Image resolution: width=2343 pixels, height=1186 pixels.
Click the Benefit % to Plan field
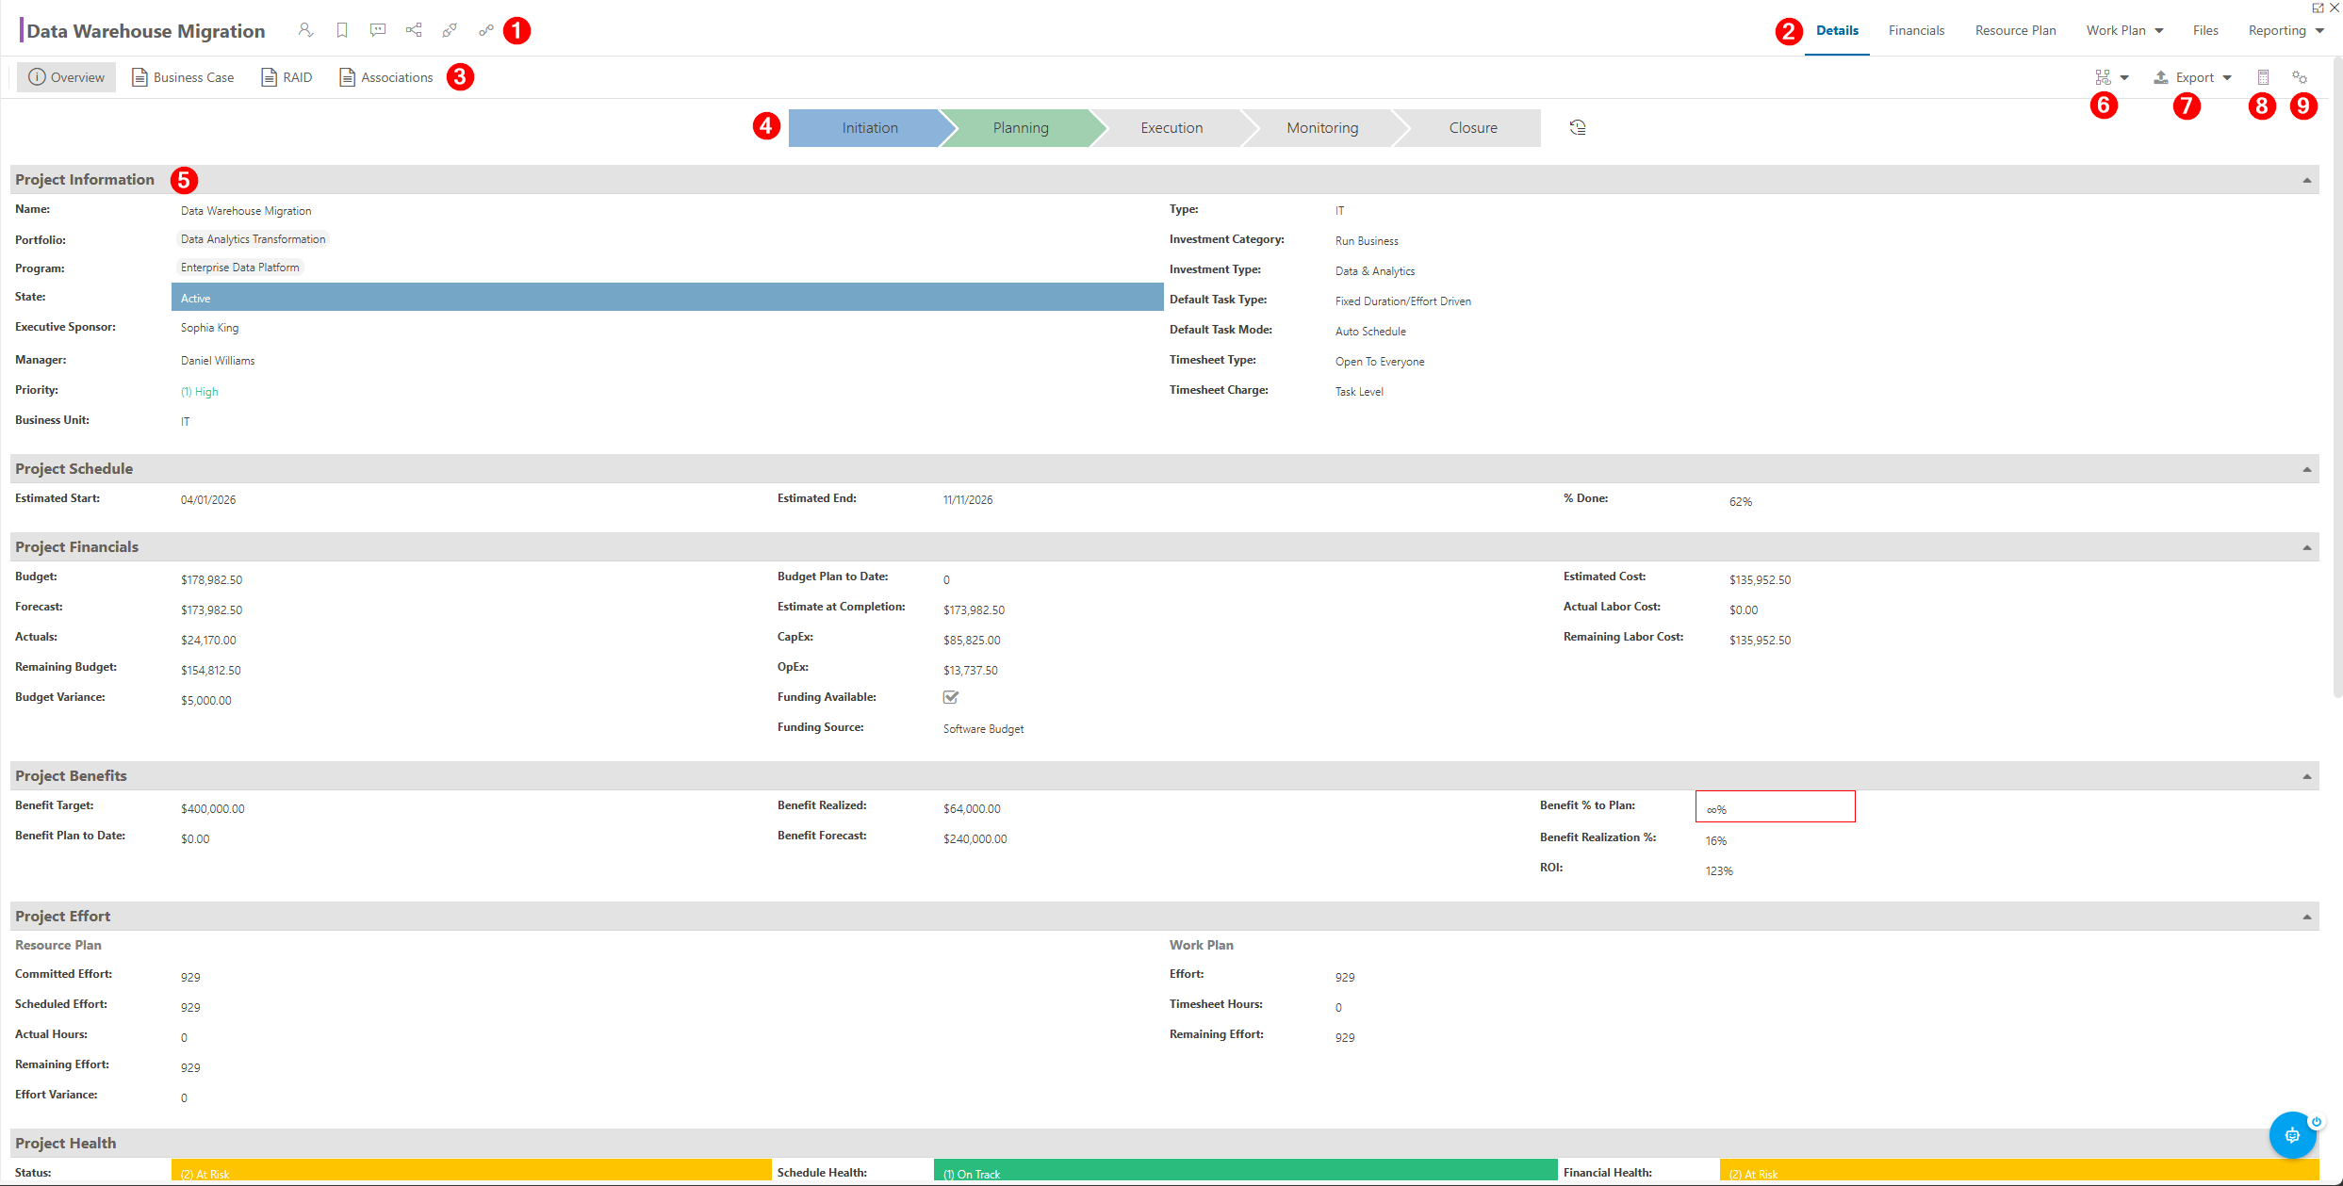[x=1775, y=806]
